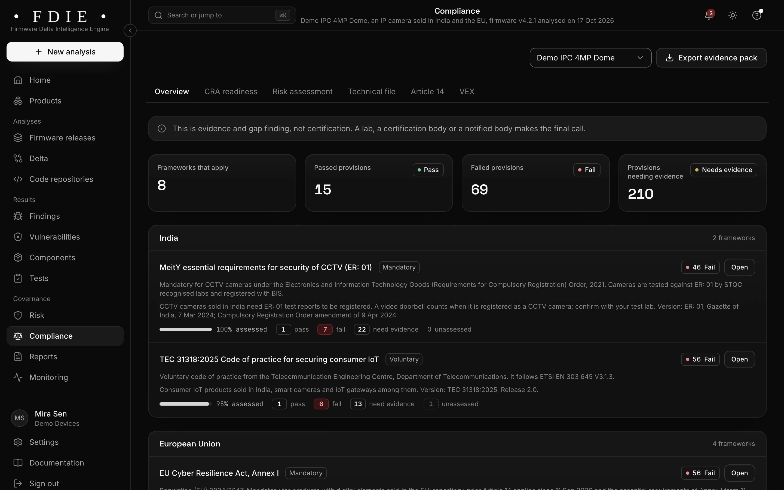Screen dimensions: 784x490
Task: Click the Failed provisions 69 card
Action: click(535, 183)
